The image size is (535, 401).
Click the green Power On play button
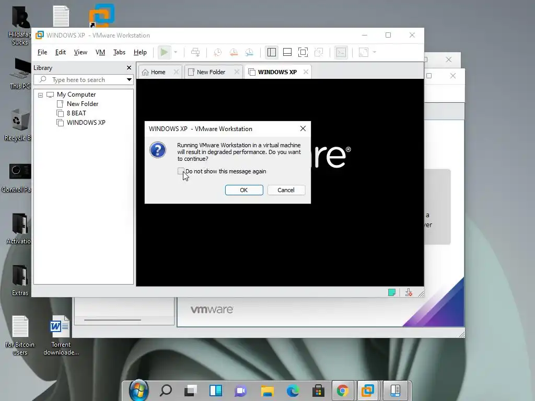[x=164, y=52]
